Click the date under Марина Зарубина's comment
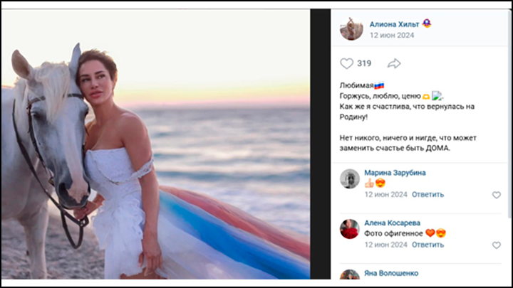513x288 pixels. [385, 194]
